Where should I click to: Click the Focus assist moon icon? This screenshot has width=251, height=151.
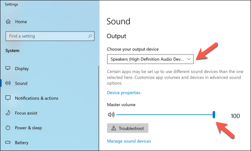coord(8,113)
